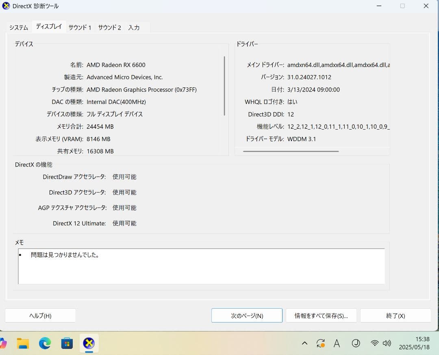Click the ドライバー section's horizontal scrollbar
The image size is (439, 355).
point(291,151)
